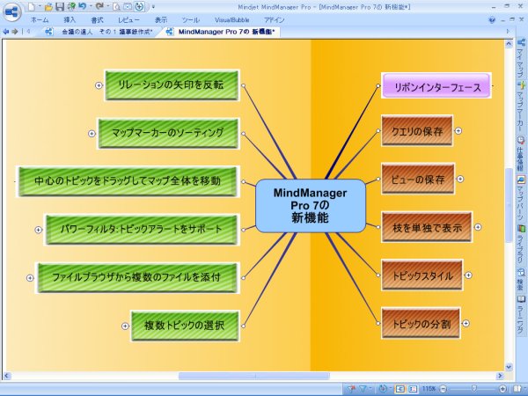528x396 pixels.
Task: Open the filter funnel status bar menu
Action: pos(364,389)
